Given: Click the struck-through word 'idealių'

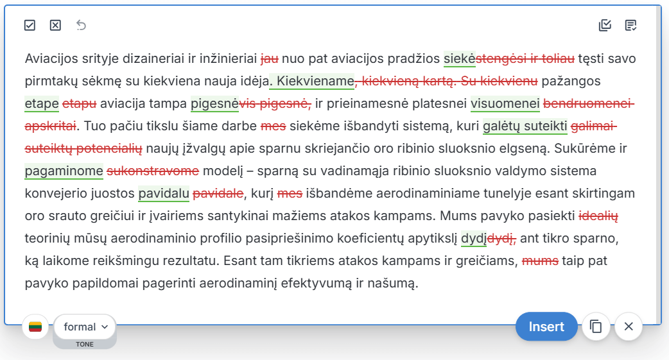Looking at the screenshot, I should [x=598, y=216].
